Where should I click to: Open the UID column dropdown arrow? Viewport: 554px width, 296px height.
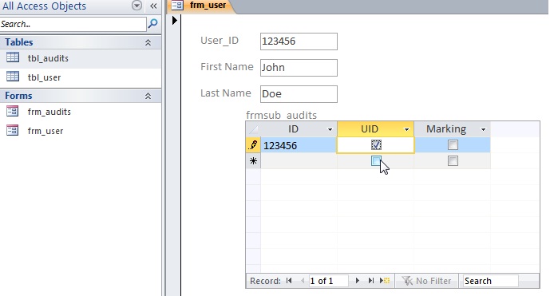tap(406, 129)
